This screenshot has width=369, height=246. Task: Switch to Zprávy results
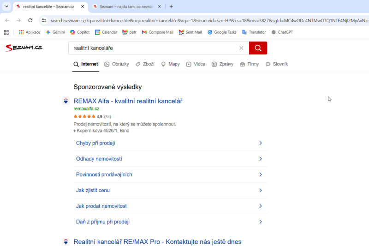click(222, 64)
